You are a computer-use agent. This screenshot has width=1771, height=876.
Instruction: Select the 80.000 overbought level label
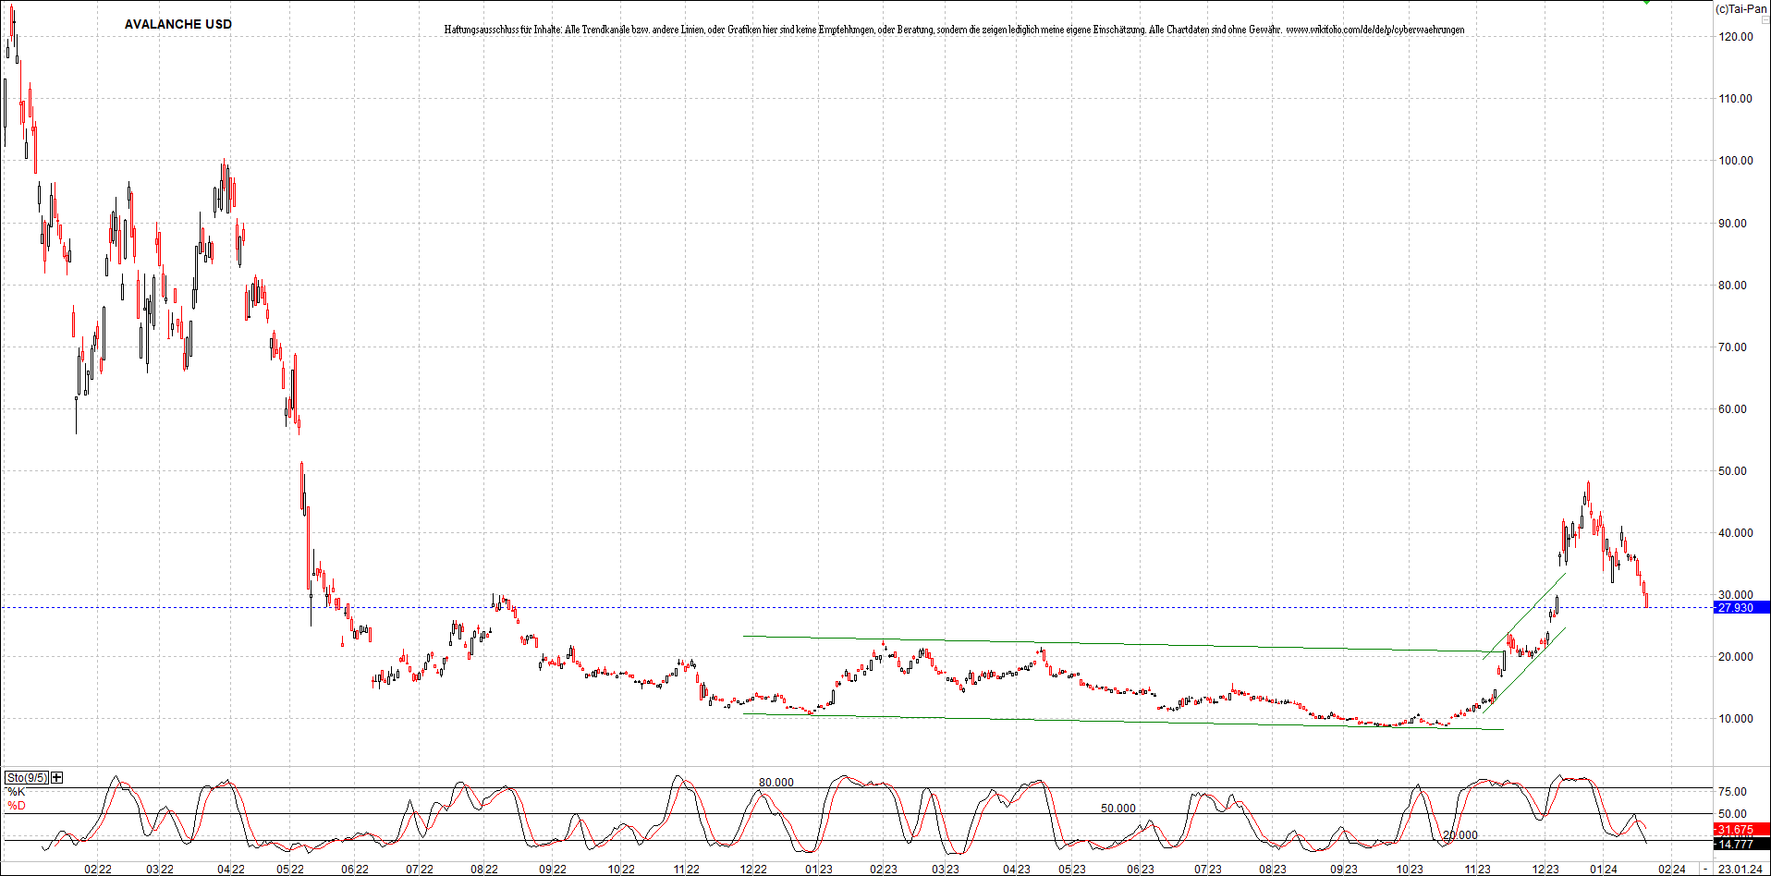(x=776, y=783)
